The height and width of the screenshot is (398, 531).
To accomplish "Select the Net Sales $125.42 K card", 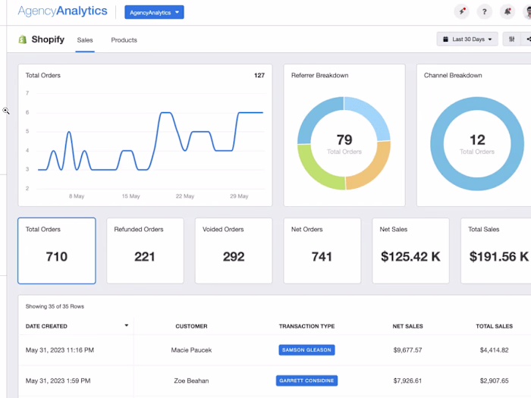I will 411,251.
